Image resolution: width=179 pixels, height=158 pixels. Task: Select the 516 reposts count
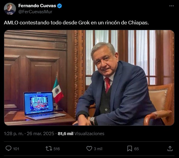click(x=57, y=149)
